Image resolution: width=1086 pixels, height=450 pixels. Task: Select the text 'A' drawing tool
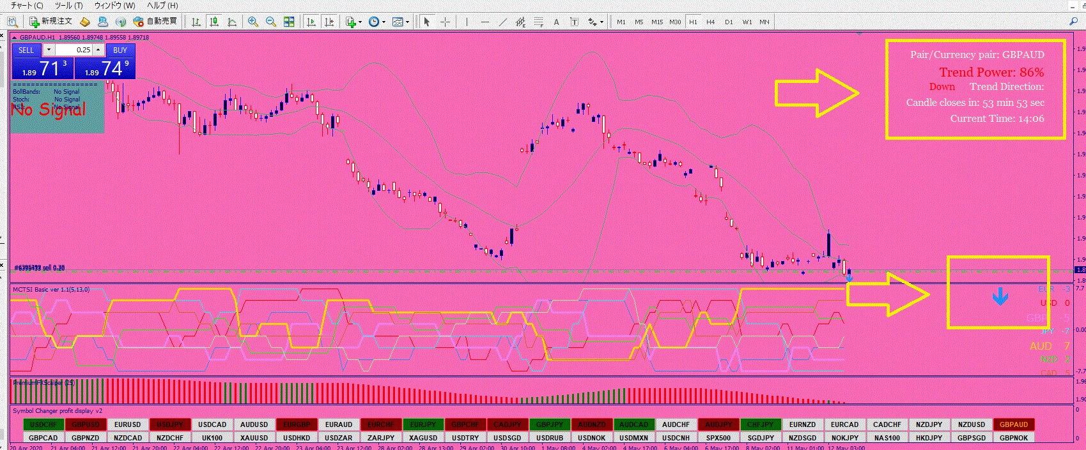[x=556, y=22]
